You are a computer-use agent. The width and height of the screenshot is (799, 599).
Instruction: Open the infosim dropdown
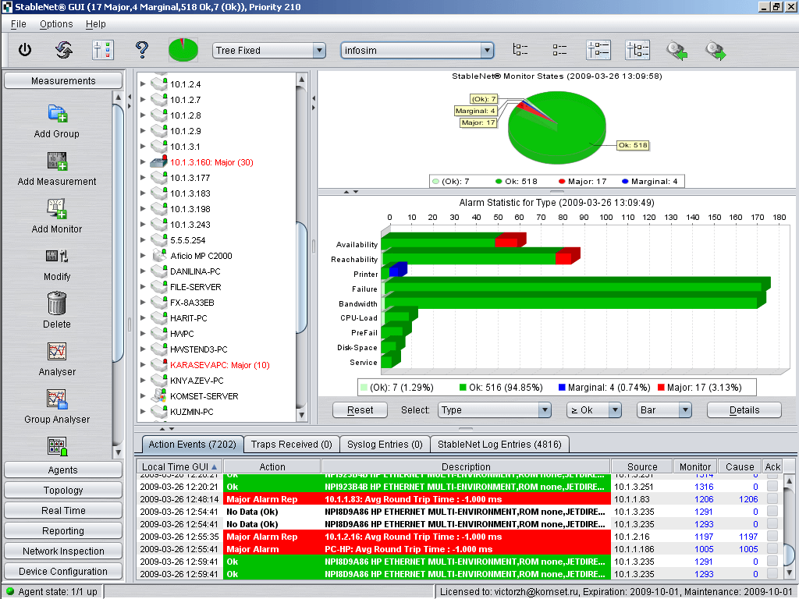[417, 50]
